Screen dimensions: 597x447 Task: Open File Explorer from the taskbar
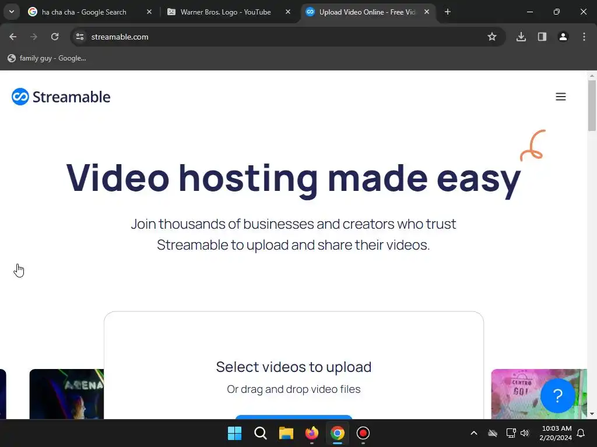point(286,433)
